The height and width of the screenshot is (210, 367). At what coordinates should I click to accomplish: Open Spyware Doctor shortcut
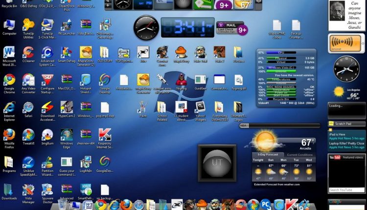coord(47,193)
